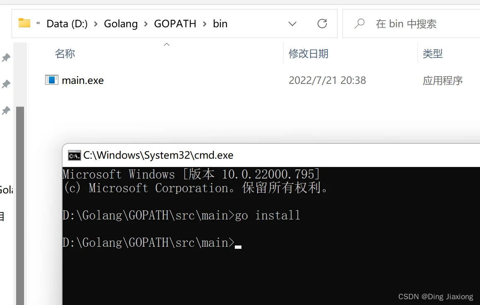Go to the GOPATH breadcrumb folder

(x=175, y=24)
